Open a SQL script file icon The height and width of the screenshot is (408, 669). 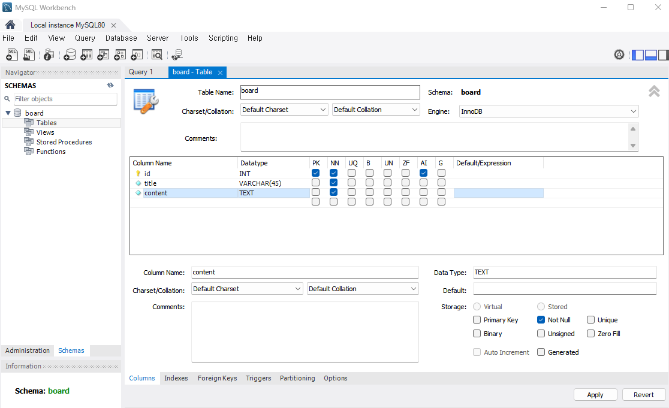[x=29, y=55]
